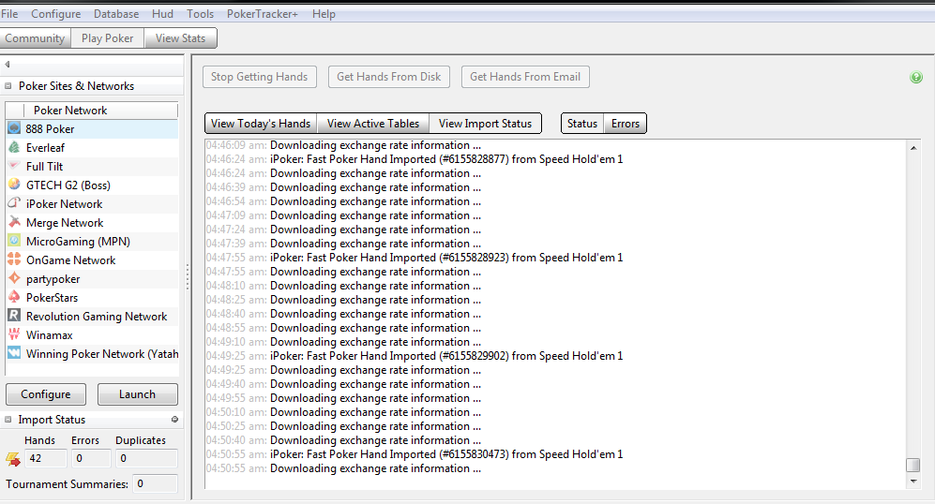The image size is (935, 504).
Task: Click the Errors count field
Action: coord(91,458)
